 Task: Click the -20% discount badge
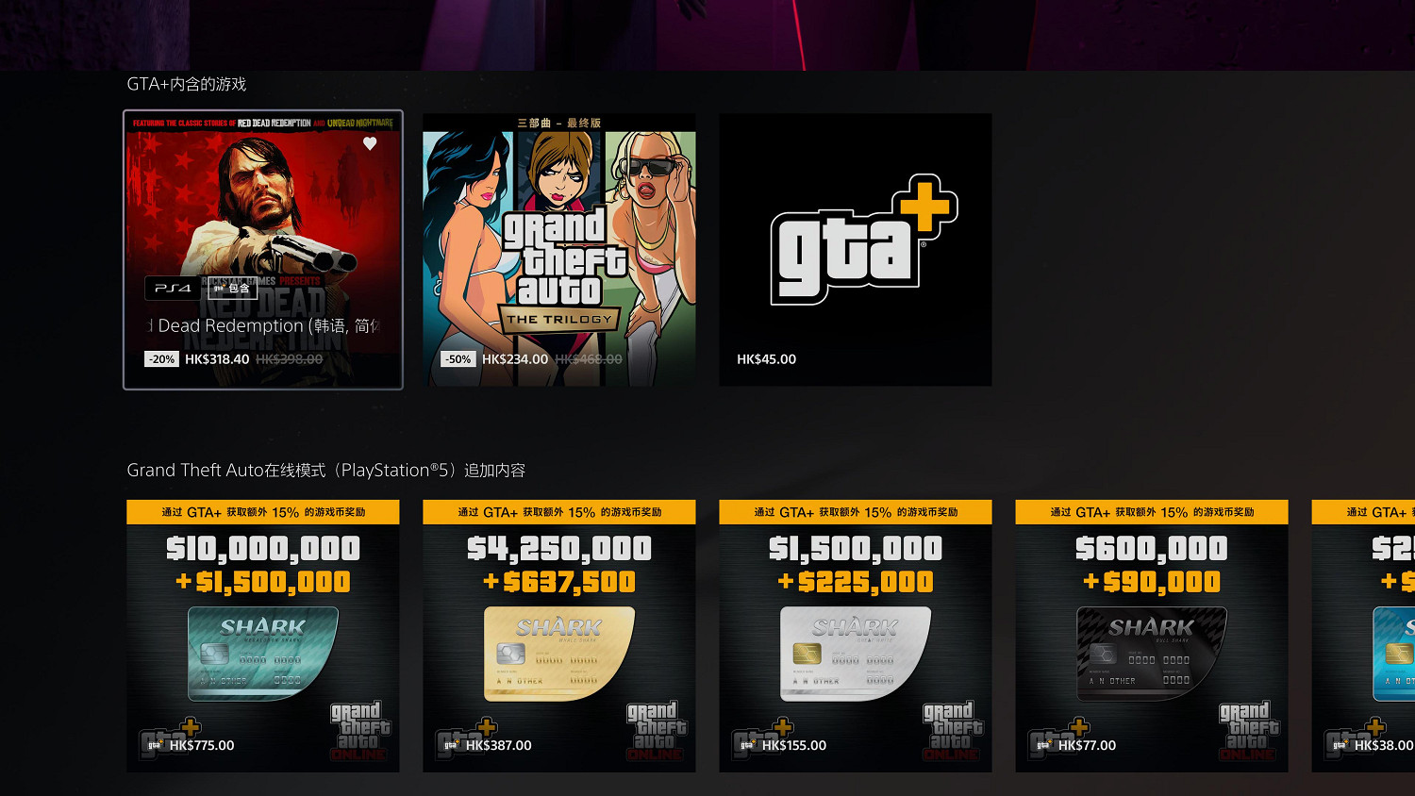pos(162,359)
